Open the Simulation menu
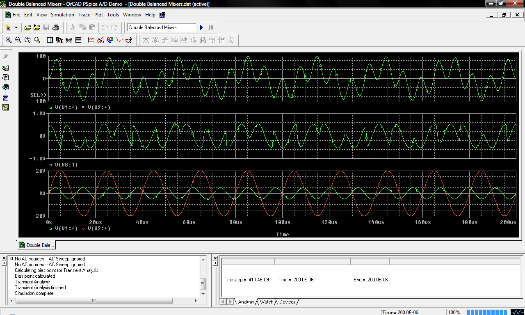This screenshot has height=315, width=525. click(x=62, y=15)
